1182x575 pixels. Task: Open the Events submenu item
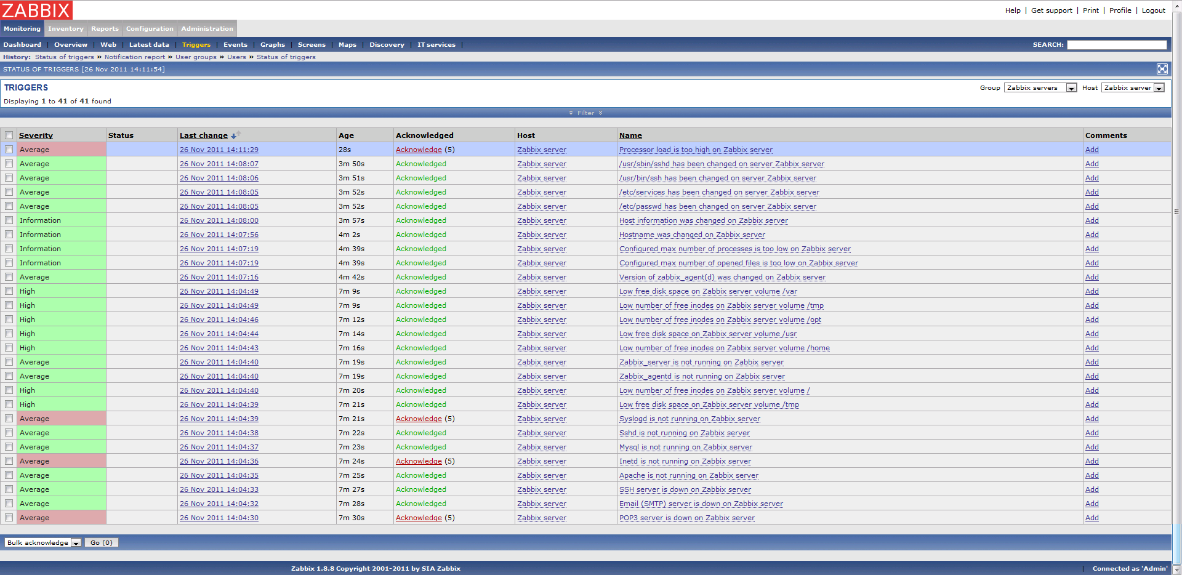(235, 45)
